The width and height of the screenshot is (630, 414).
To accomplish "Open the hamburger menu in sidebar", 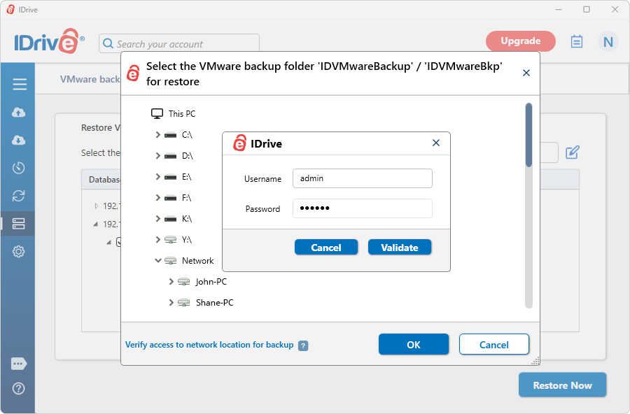I will 20,84.
